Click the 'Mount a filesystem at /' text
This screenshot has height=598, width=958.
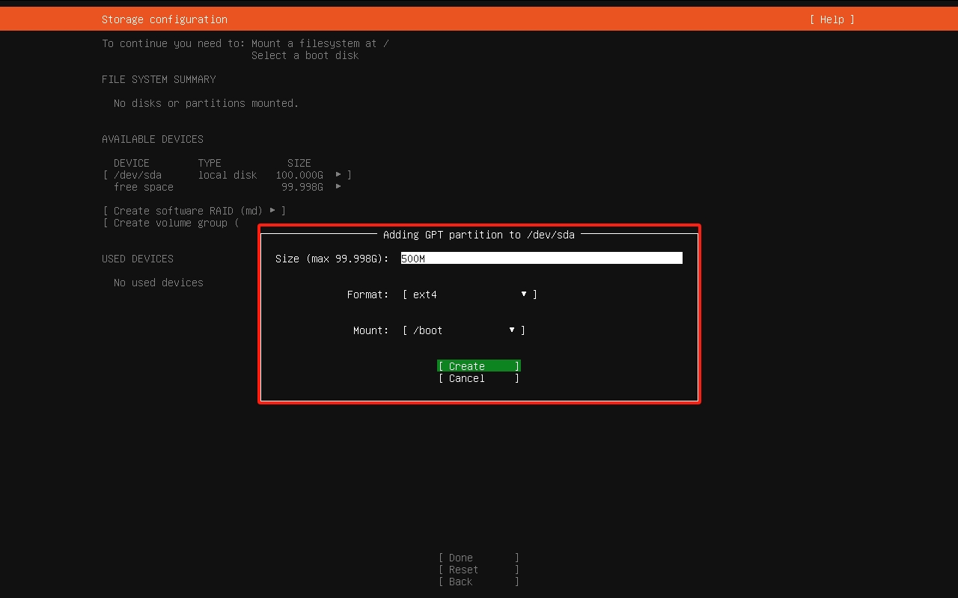(x=320, y=43)
